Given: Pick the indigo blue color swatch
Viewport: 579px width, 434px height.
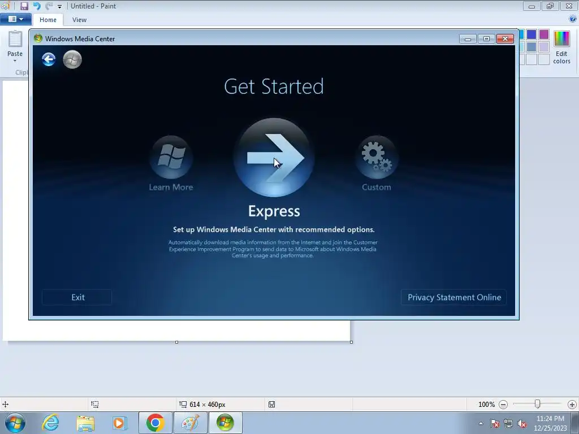Looking at the screenshot, I should tap(532, 34).
